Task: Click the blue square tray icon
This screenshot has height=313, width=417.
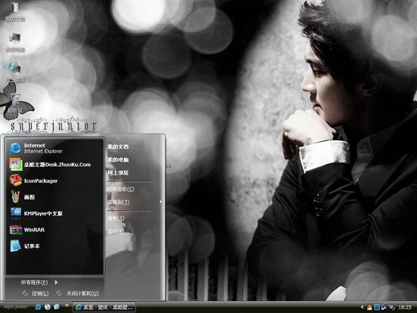Action: click(x=377, y=307)
